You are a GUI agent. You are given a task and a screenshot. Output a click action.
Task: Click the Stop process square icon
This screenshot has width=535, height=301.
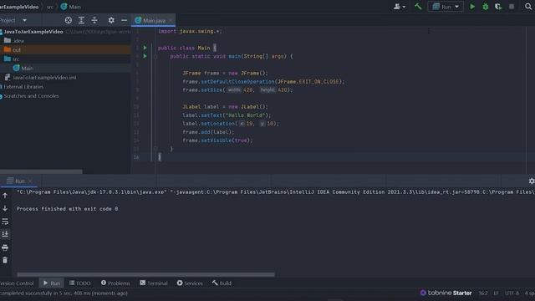coord(512,7)
